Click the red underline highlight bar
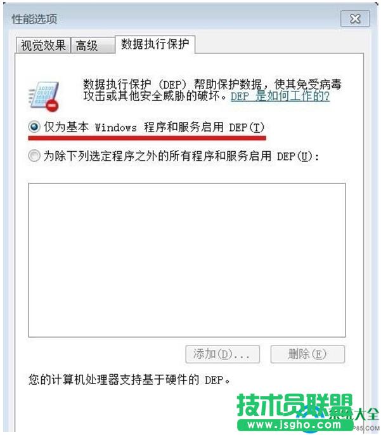Screen dimensions: 381x435 pos(147,138)
